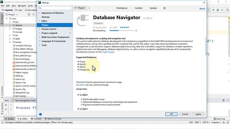Expand Appearance & Behavior settings

pos(40,13)
